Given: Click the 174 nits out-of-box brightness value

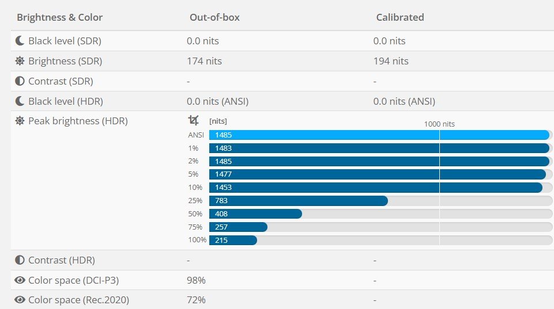Looking at the screenshot, I should click(x=204, y=61).
